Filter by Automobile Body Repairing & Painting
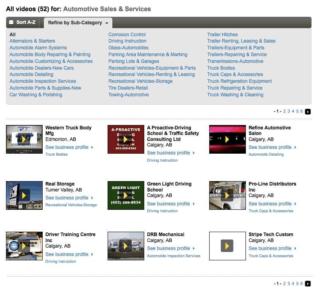Screen dimensions: 316x291 point(50,55)
